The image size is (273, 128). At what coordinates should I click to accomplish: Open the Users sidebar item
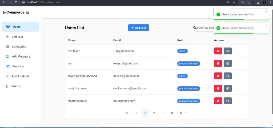pyautogui.click(x=21, y=27)
